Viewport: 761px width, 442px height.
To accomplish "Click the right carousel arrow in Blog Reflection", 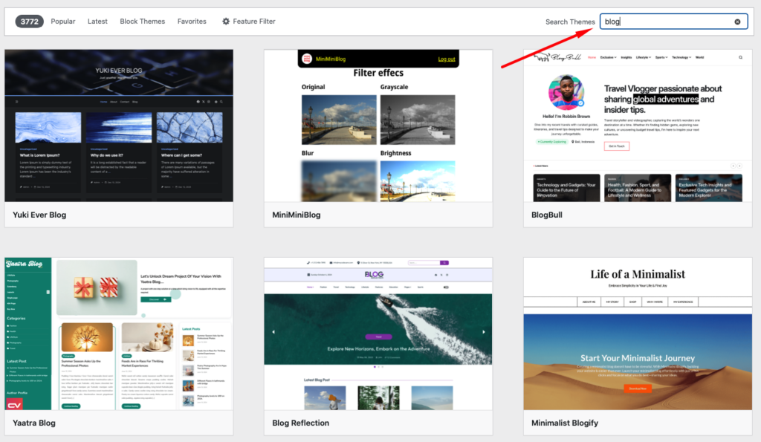I will tap(484, 332).
